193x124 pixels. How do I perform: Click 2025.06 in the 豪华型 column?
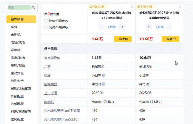(97, 93)
